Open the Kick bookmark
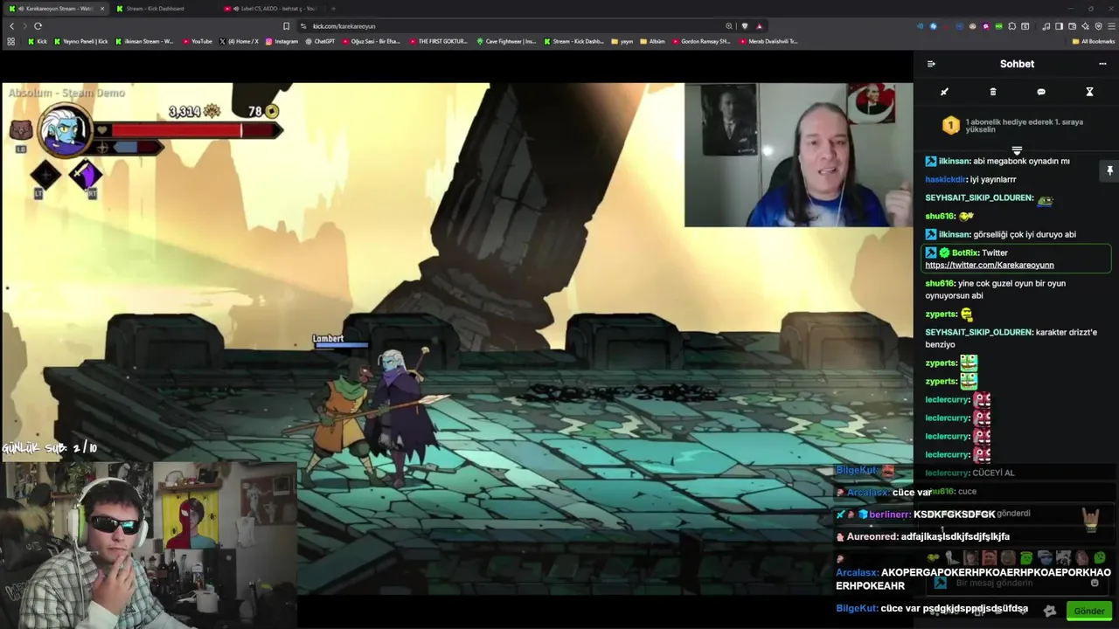 pos(37,41)
